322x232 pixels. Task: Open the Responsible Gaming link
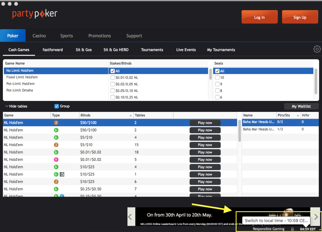pos(269,229)
